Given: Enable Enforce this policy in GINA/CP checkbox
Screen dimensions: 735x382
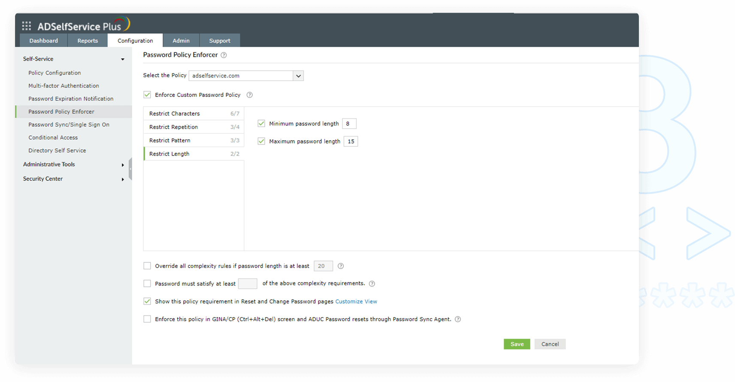Looking at the screenshot, I should [x=147, y=319].
